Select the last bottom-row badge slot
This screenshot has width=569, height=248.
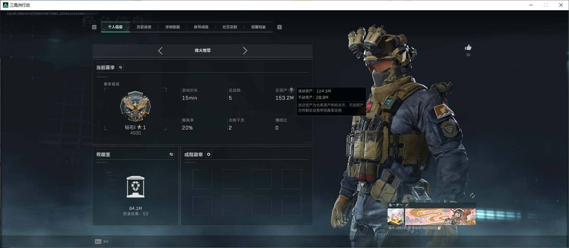[x=291, y=206]
